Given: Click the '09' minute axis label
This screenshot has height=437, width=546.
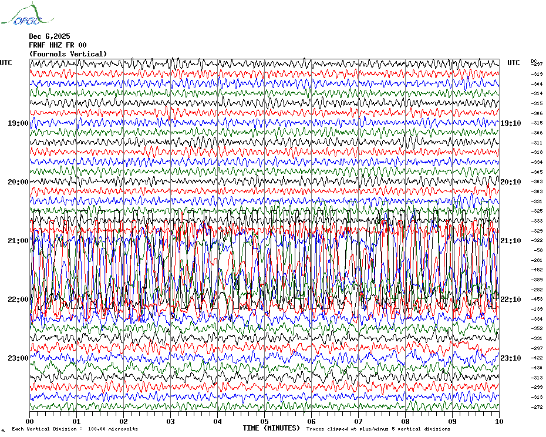Looking at the screenshot, I should coord(452,421).
